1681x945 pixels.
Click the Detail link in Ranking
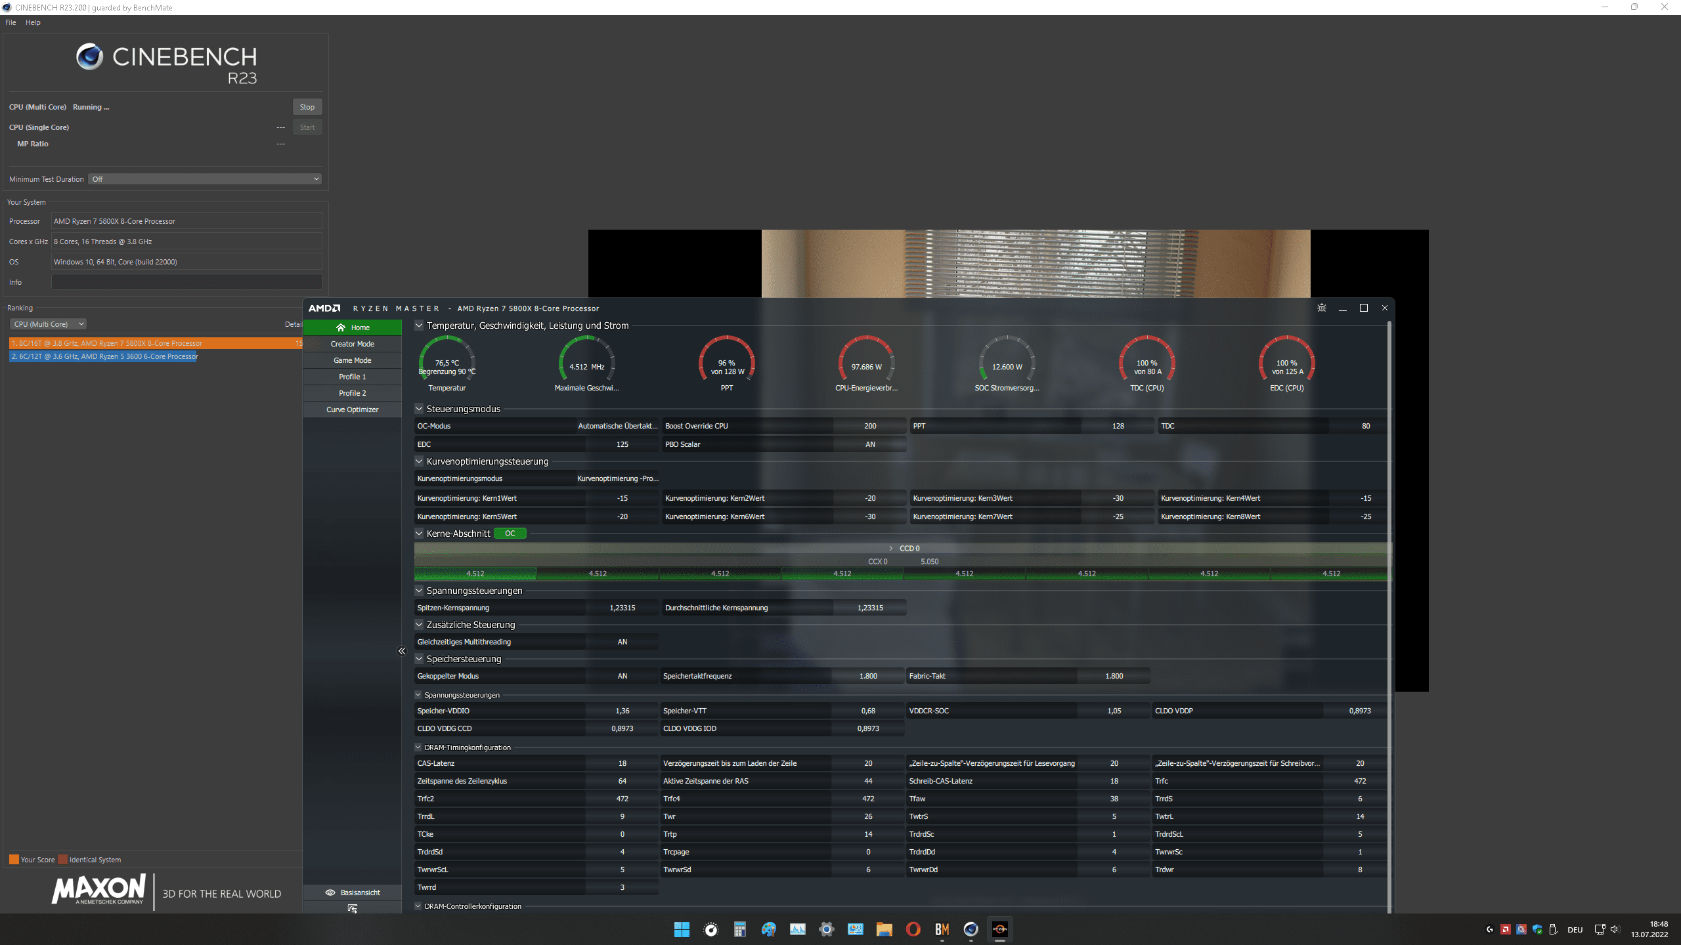coord(293,324)
